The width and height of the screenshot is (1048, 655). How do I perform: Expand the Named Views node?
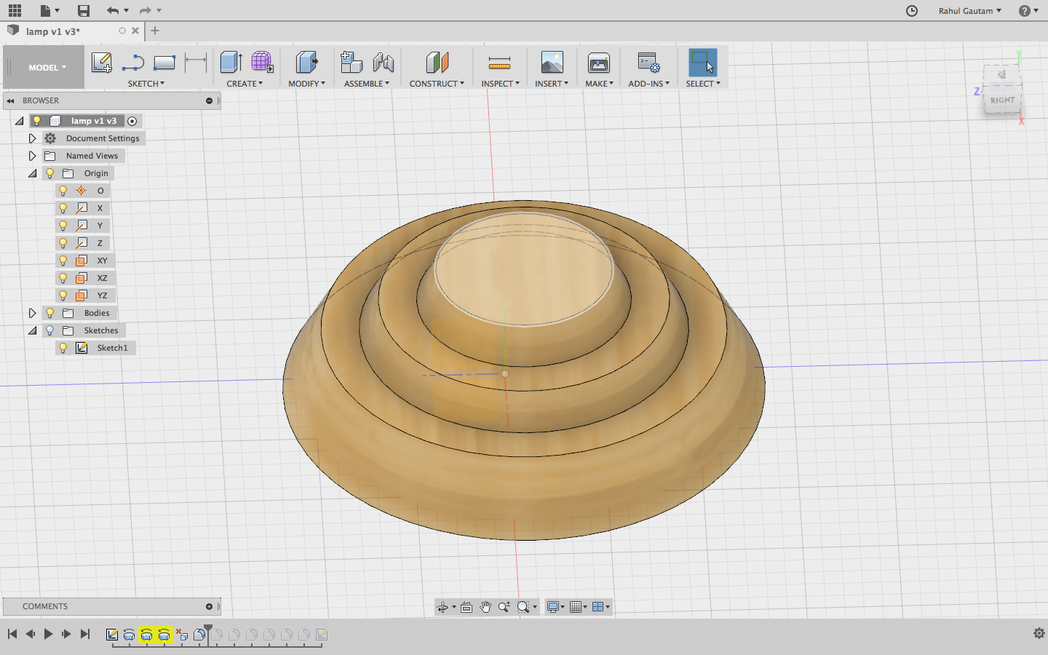tap(32, 156)
